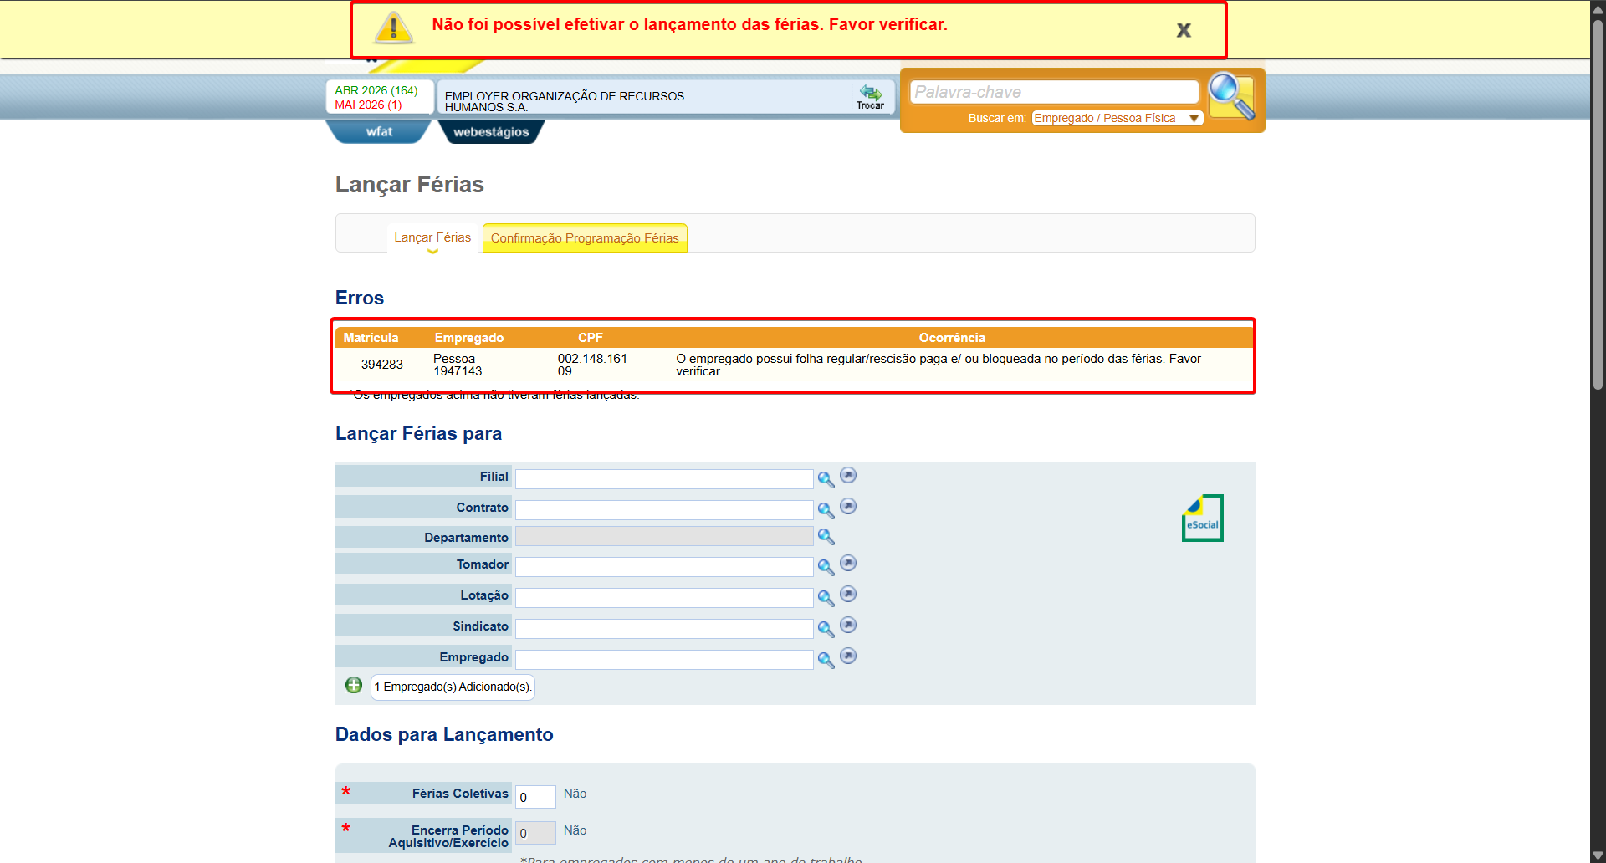The height and width of the screenshot is (863, 1606).
Task: Click the green add employee plus icon
Action: [x=354, y=685]
